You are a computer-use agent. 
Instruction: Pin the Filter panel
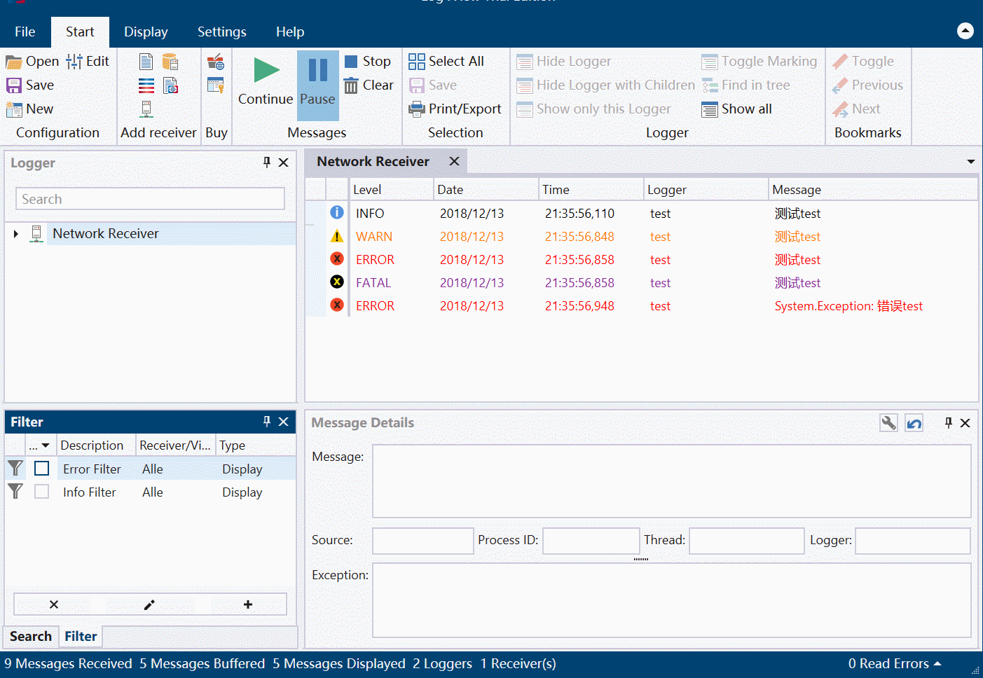267,422
